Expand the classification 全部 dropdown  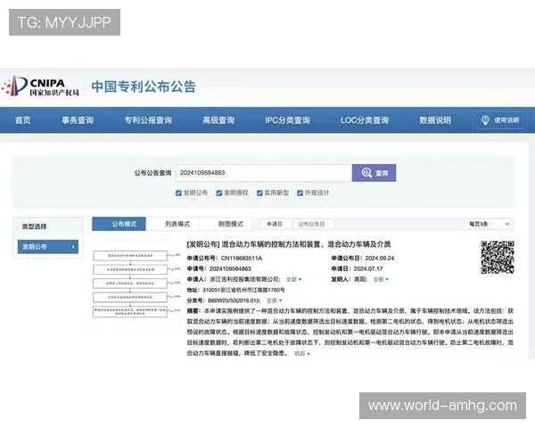tap(274, 300)
